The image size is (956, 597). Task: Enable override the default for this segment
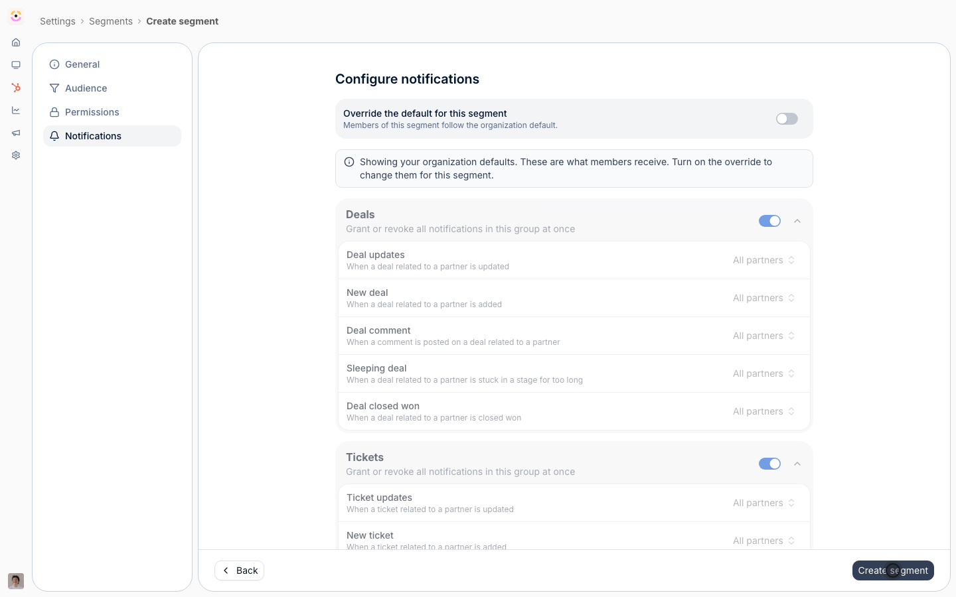tap(787, 119)
